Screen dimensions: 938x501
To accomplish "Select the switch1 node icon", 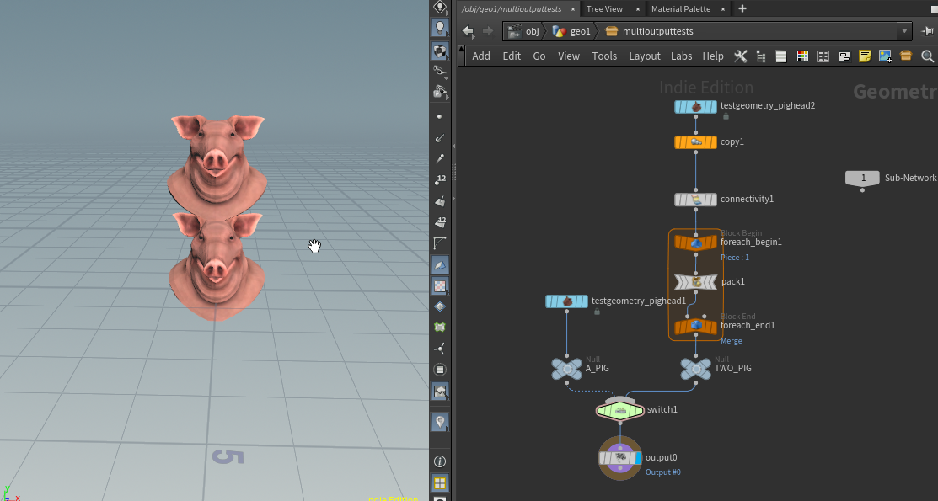I will pyautogui.click(x=620, y=410).
